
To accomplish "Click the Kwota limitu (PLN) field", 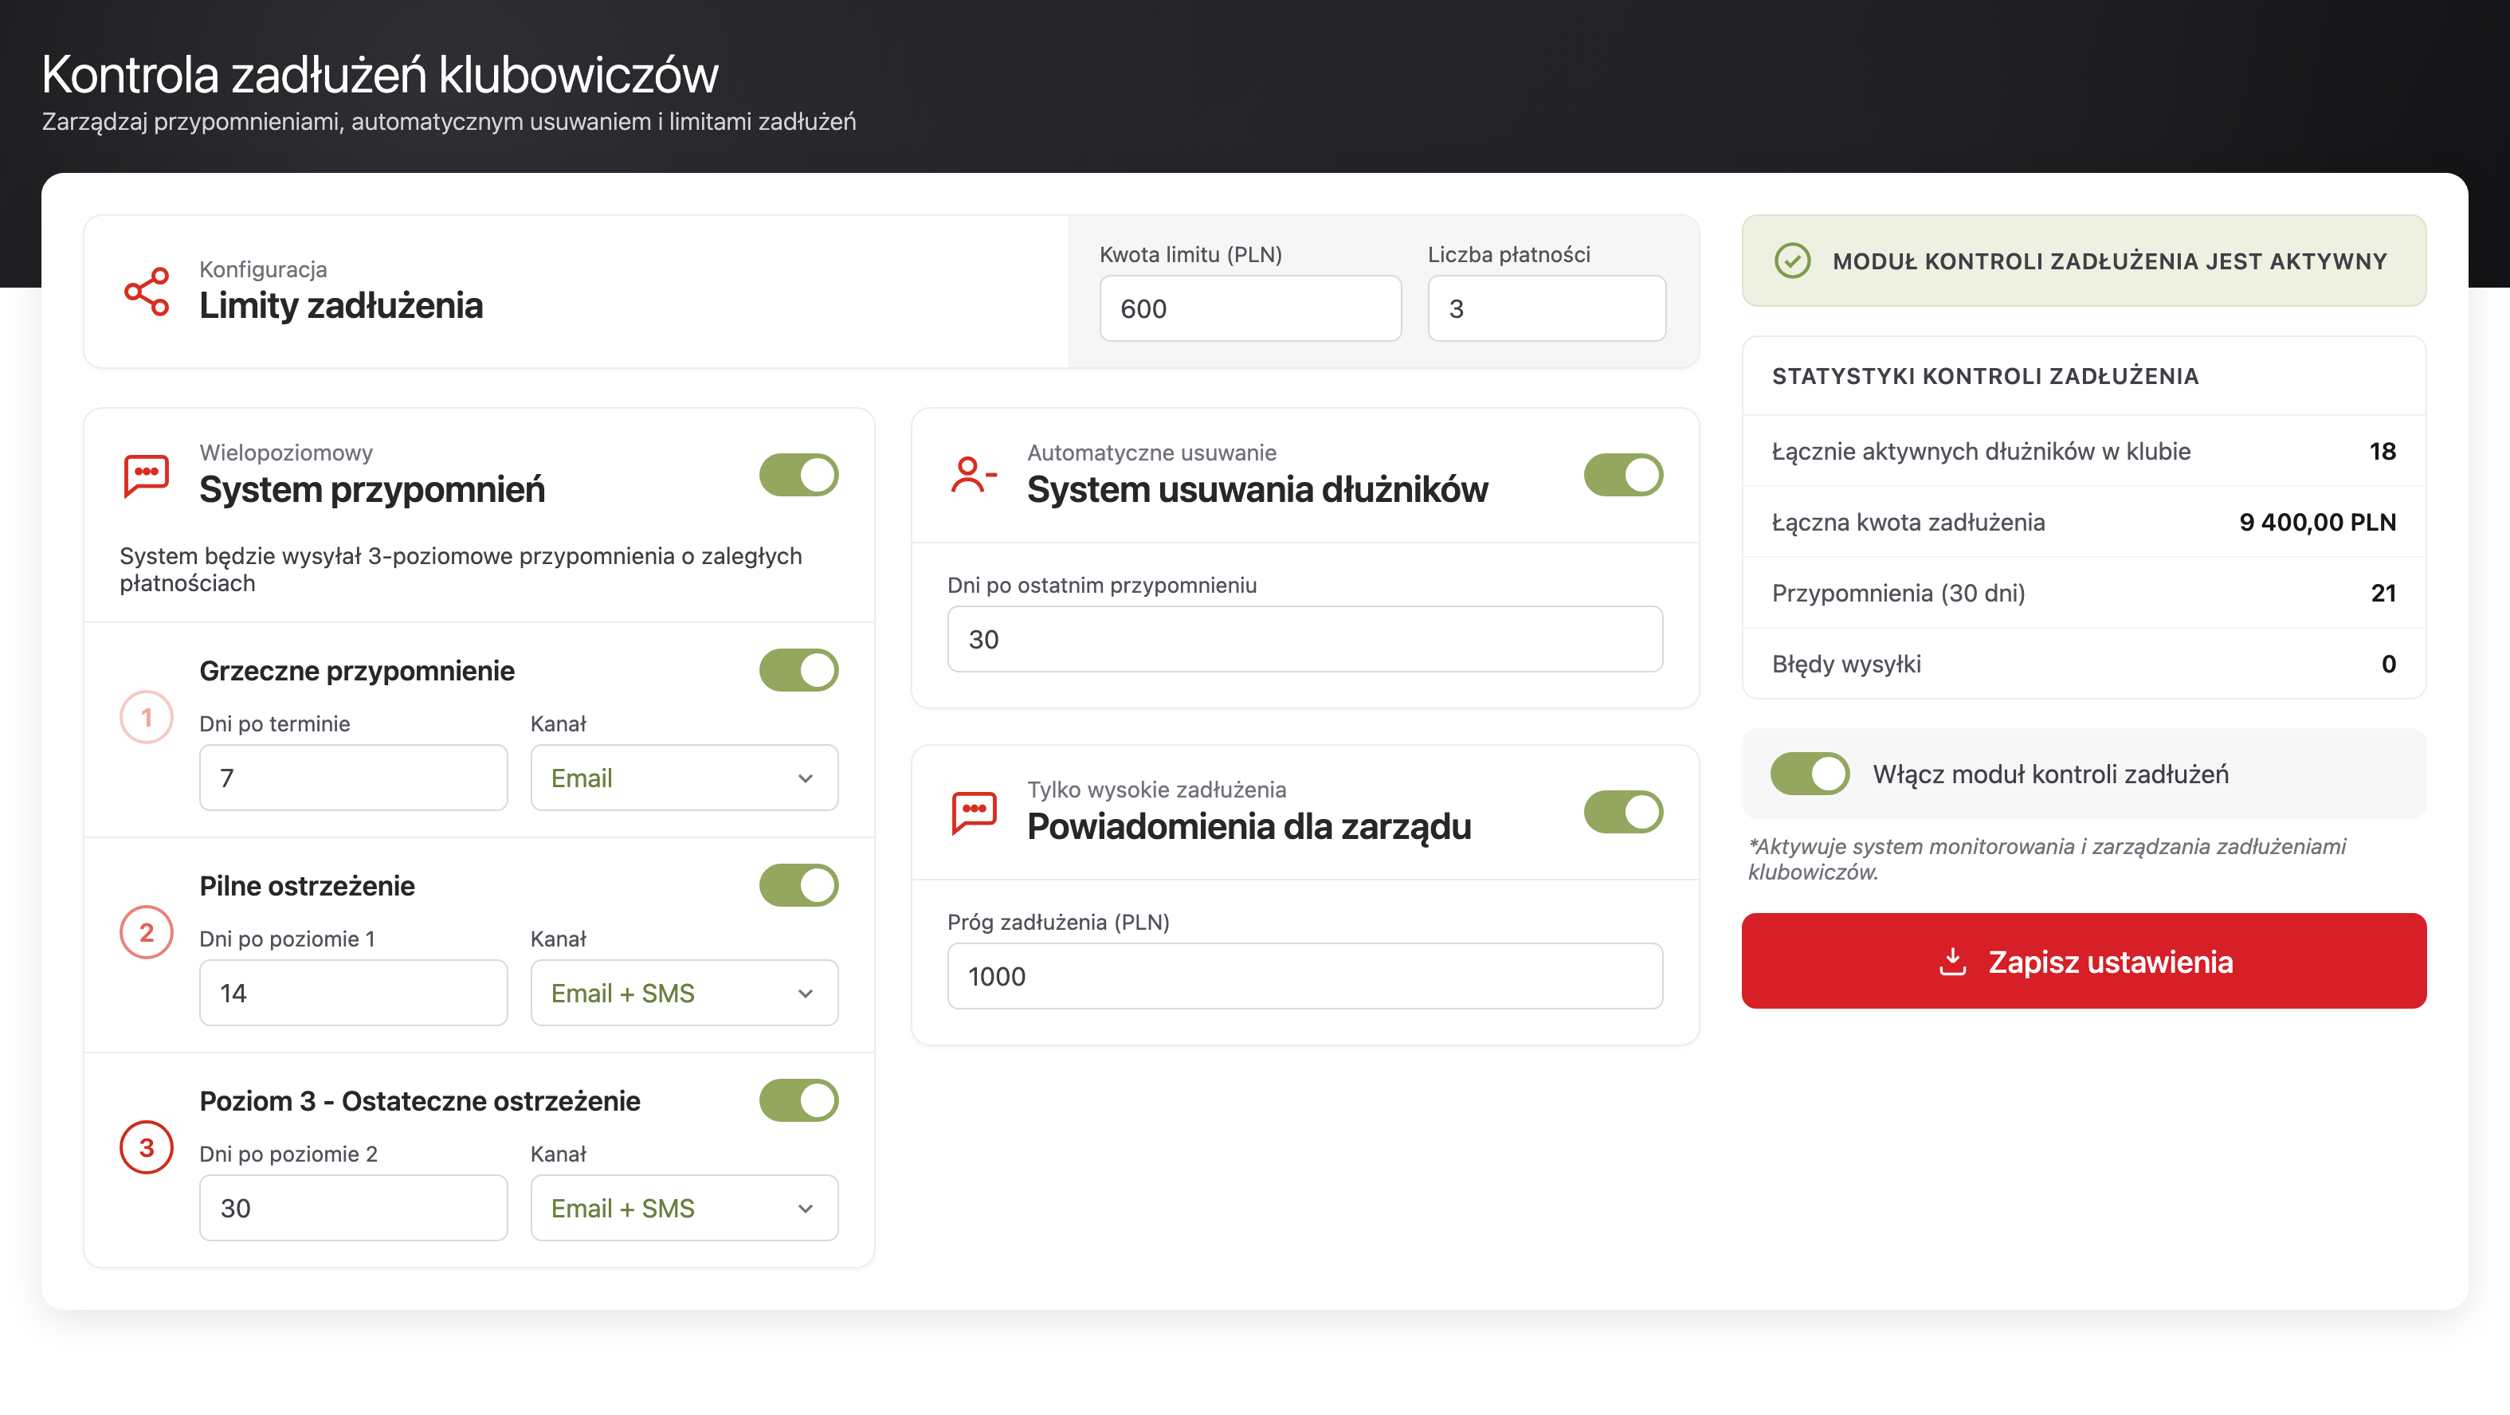I will tap(1250, 309).
